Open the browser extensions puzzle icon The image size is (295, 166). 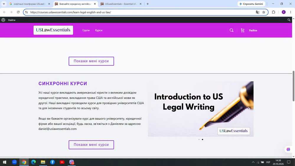273,12
